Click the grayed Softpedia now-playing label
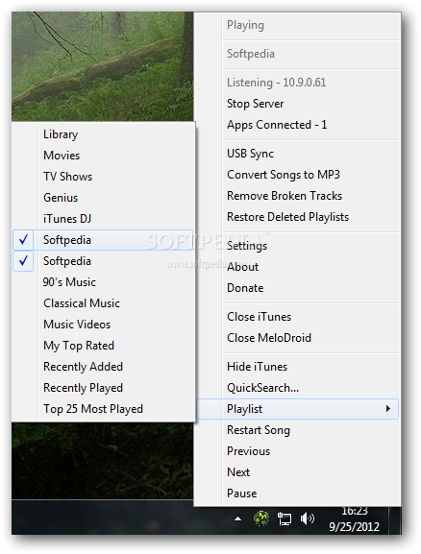421x554 pixels. [x=251, y=54]
